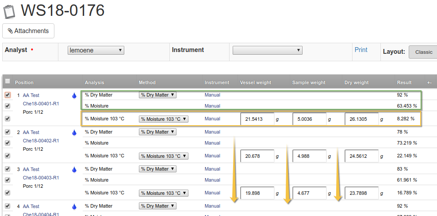Open sample 2 % Dry Matter method dropdown
437x216 pixels.
(157, 132)
